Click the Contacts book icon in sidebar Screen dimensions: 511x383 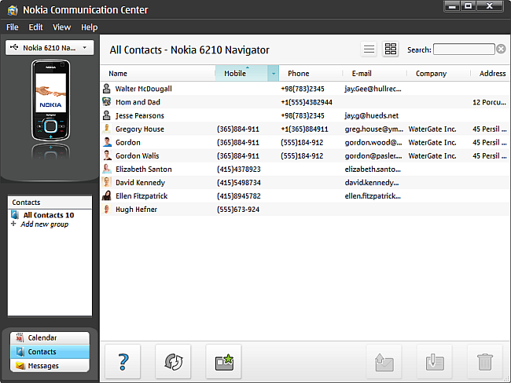pyautogui.click(x=20, y=352)
